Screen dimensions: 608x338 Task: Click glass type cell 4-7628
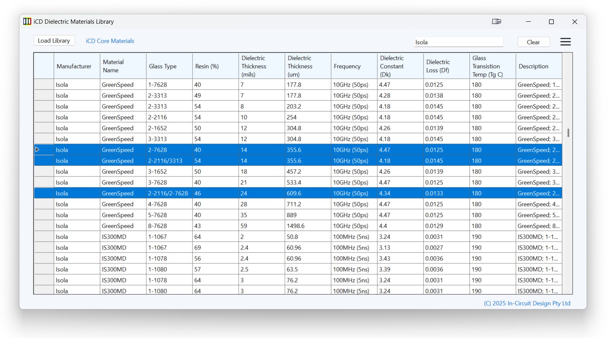(x=169, y=204)
